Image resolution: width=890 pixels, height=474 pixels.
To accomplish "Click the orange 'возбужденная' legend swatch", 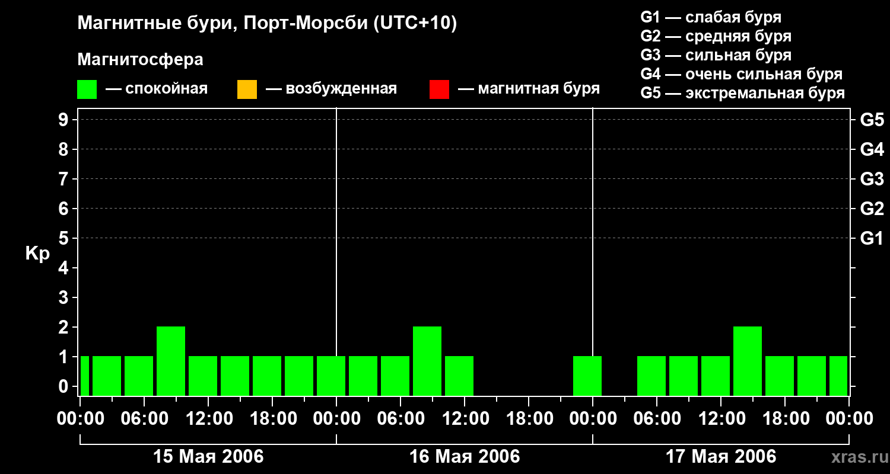I will (x=247, y=89).
